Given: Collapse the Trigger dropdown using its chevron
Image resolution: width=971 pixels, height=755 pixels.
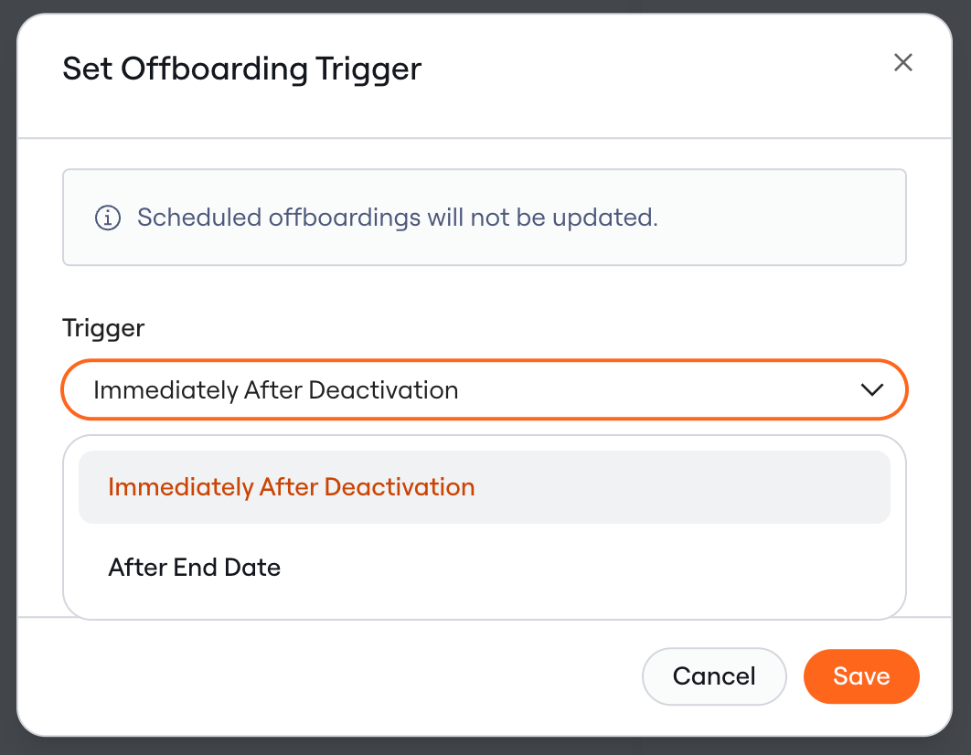Looking at the screenshot, I should 872,390.
